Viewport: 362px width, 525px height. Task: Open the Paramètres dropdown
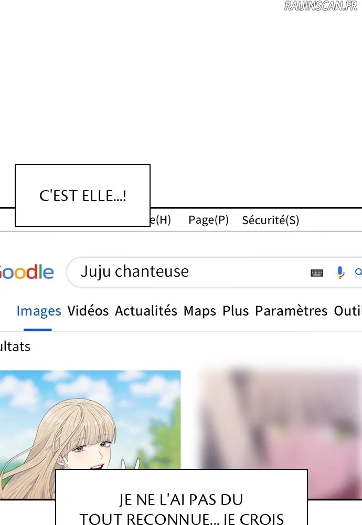[x=291, y=311]
